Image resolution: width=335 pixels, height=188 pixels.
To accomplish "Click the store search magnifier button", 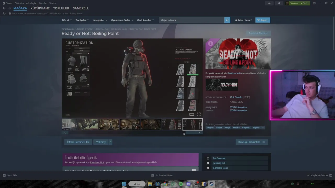I will tap(227, 20).
